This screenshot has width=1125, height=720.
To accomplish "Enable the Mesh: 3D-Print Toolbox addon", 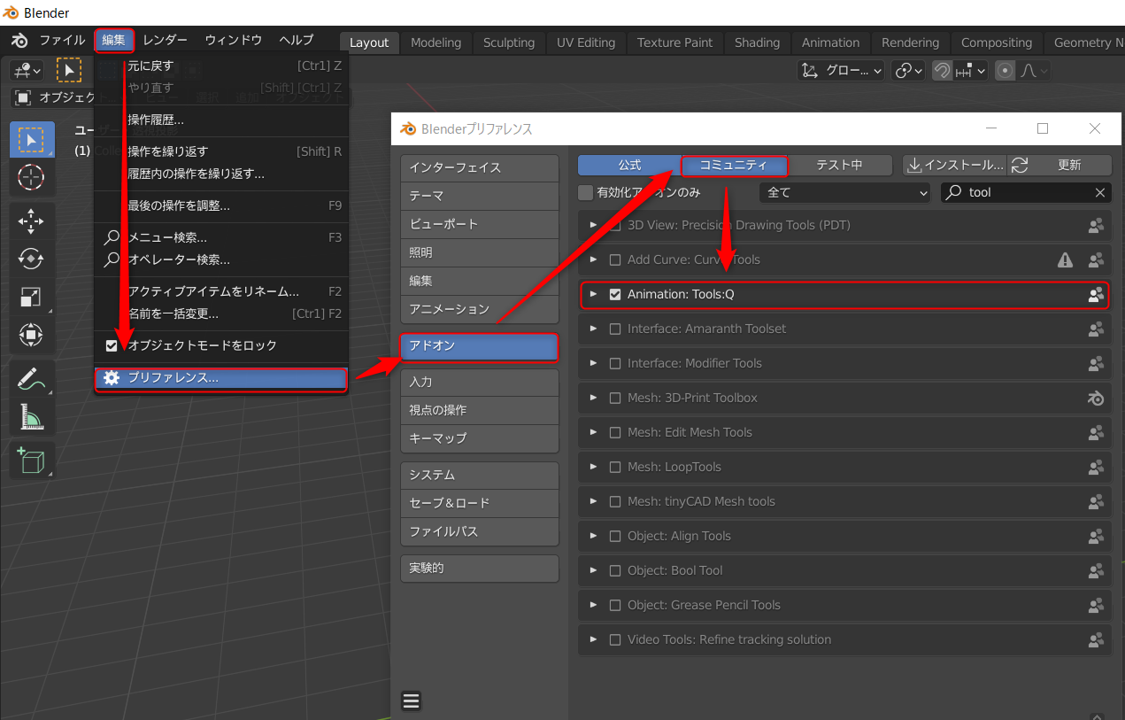I will (615, 398).
